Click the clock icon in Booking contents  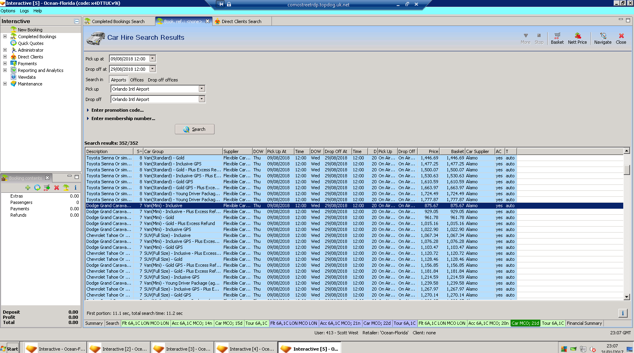point(37,188)
